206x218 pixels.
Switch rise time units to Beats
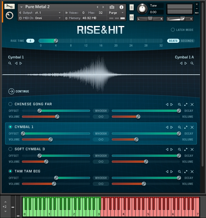[x=173, y=41]
